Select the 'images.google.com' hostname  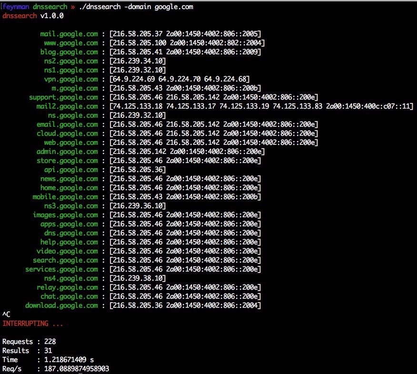pos(65,215)
